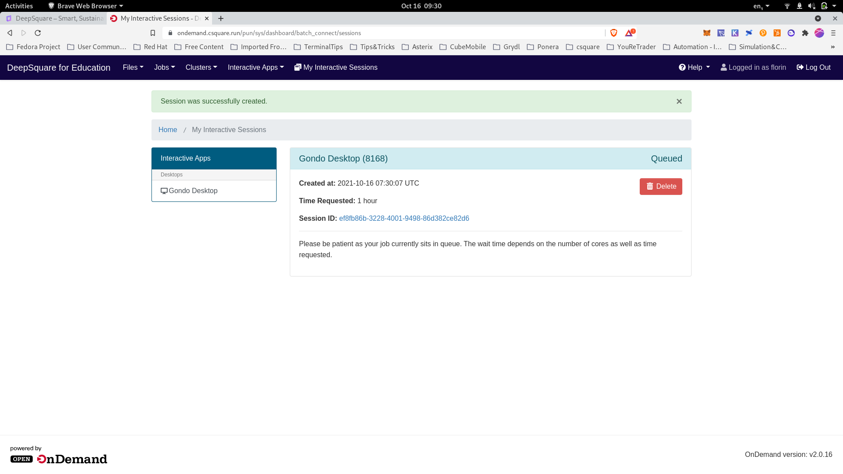Open the Brave hamburger menu
This screenshot has width=843, height=474.
tap(833, 33)
